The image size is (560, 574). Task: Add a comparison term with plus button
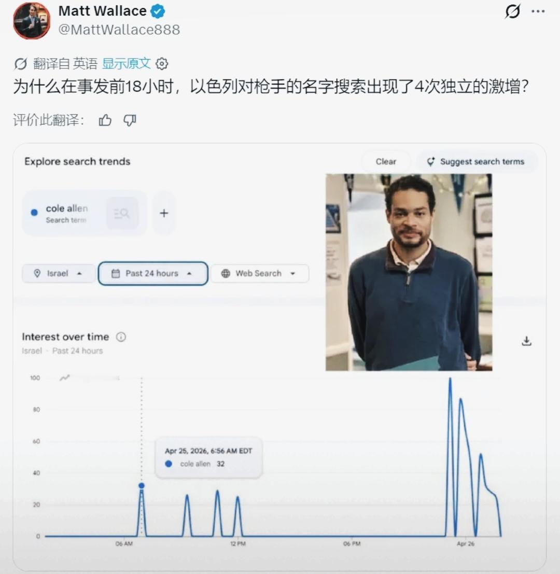pos(164,213)
